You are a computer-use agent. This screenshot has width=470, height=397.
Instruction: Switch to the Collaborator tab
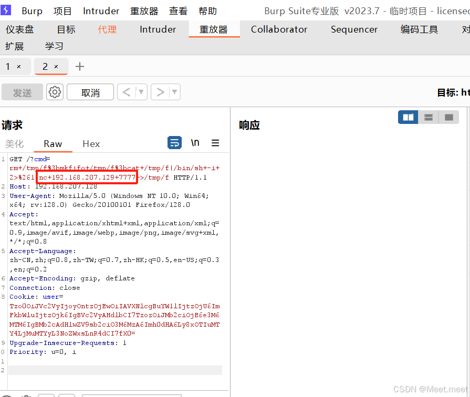point(279,29)
